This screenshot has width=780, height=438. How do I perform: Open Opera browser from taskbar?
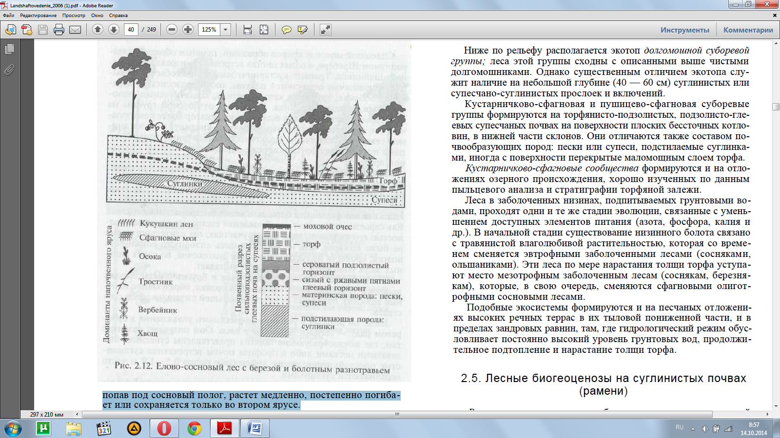coord(164,429)
